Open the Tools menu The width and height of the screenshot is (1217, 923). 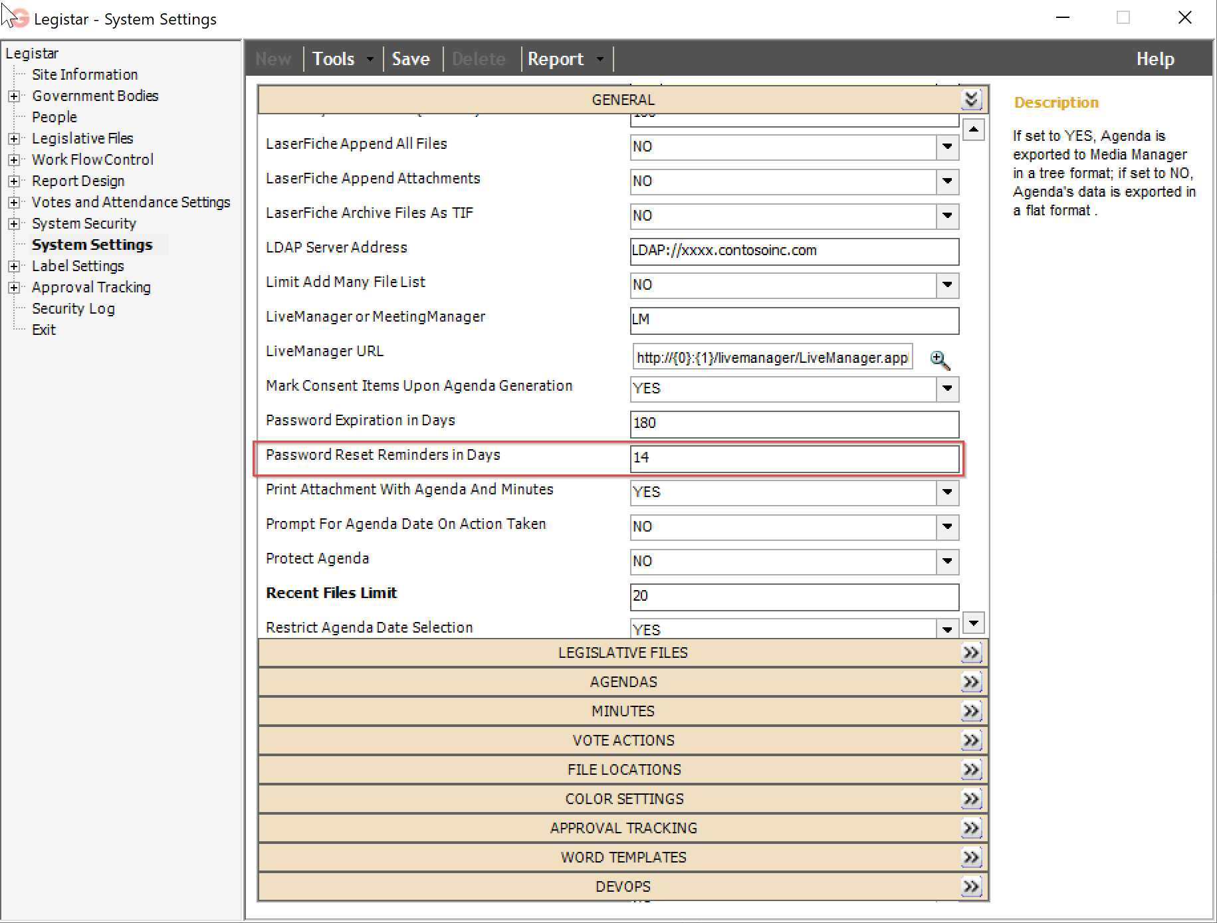point(334,58)
